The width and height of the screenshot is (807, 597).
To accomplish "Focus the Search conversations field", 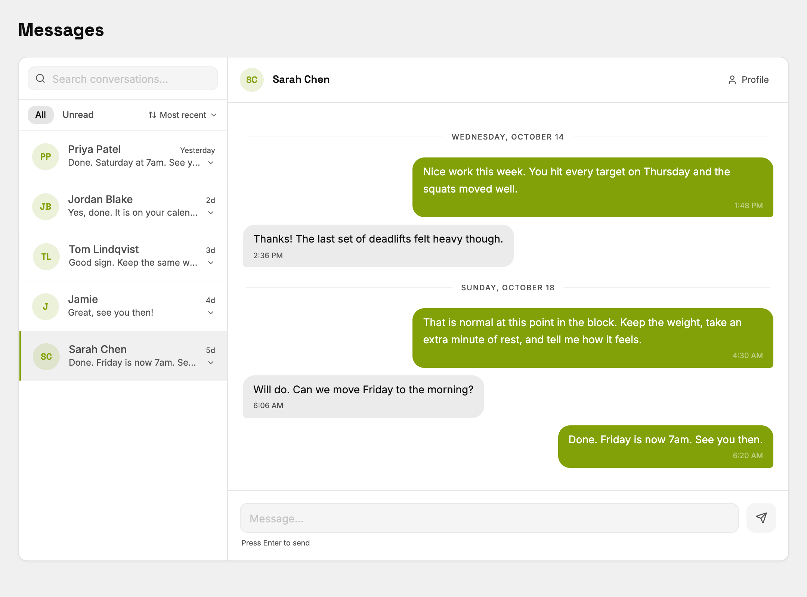I will click(x=123, y=78).
